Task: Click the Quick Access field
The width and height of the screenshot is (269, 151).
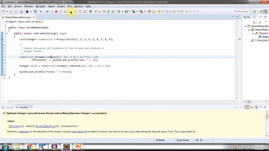Action: coord(241,11)
